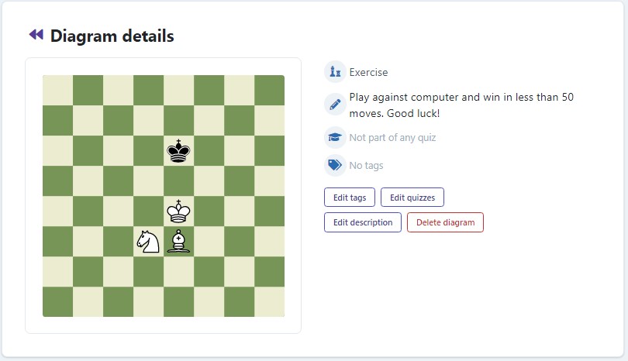Click the chess pawn Exercise icon
The width and height of the screenshot is (628, 361).
(335, 72)
